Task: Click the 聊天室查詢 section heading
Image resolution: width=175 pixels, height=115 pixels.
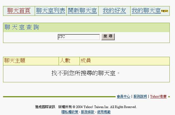Action: pos(22,27)
